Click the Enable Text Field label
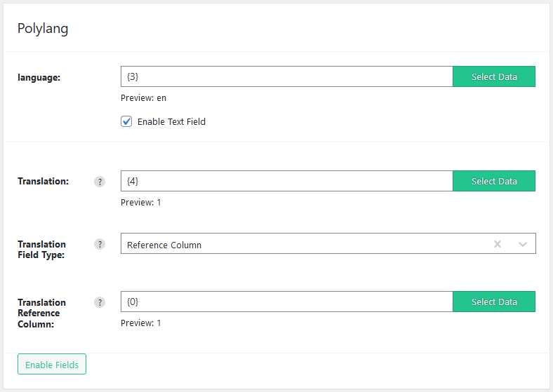Image resolution: width=553 pixels, height=392 pixels. click(171, 121)
